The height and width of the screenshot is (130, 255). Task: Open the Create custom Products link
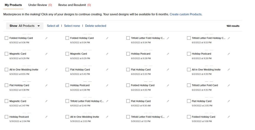pos(186,14)
